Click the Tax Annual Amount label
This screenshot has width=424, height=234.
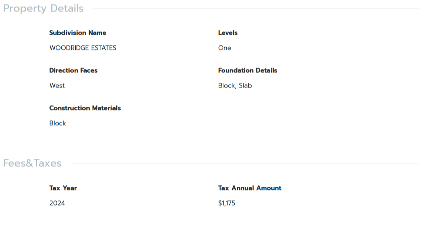tap(250, 188)
